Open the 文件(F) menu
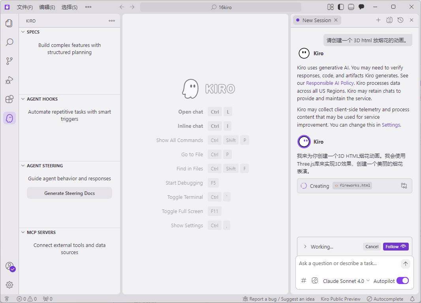Viewport: 421px width, 303px height. (x=25, y=7)
